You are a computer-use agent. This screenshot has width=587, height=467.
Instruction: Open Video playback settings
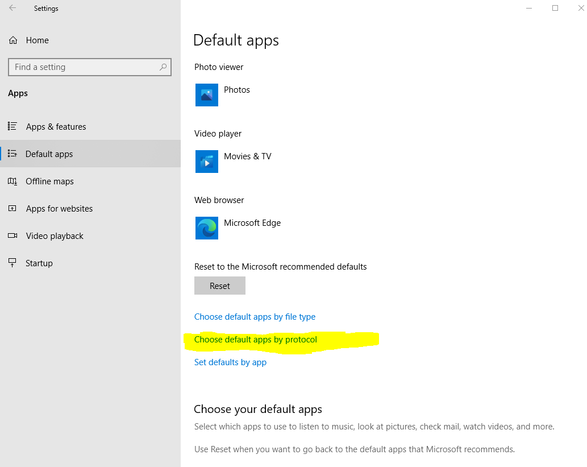pos(90,235)
